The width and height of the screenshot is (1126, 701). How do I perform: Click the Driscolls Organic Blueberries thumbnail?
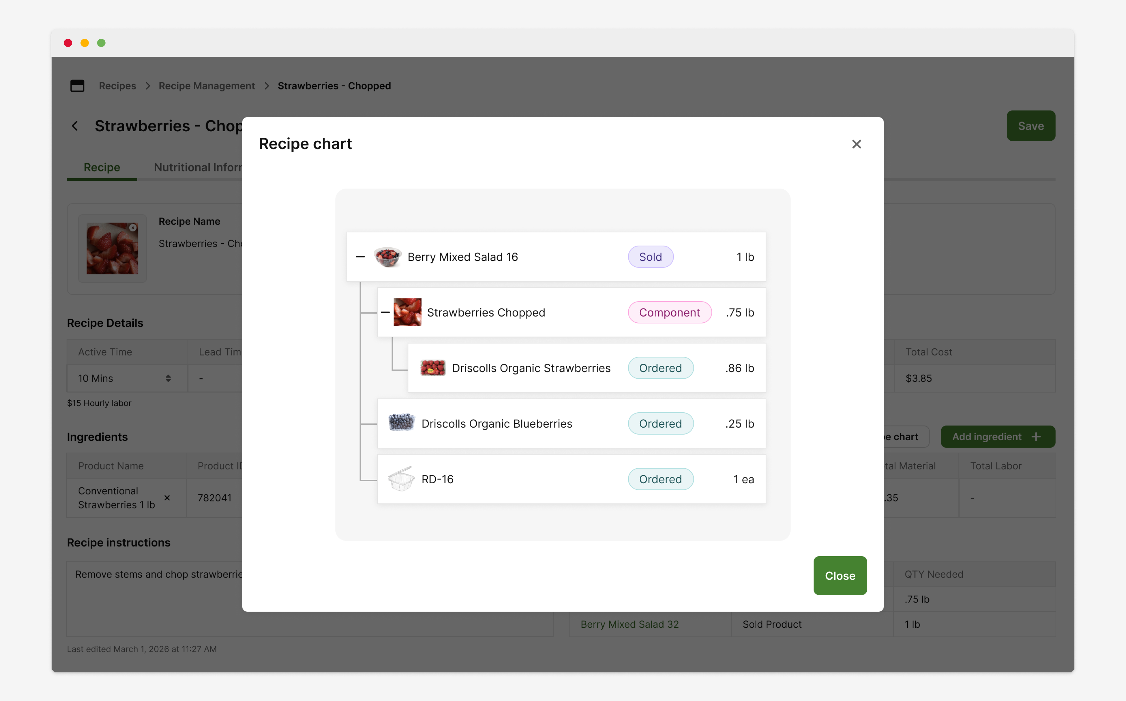pyautogui.click(x=402, y=422)
